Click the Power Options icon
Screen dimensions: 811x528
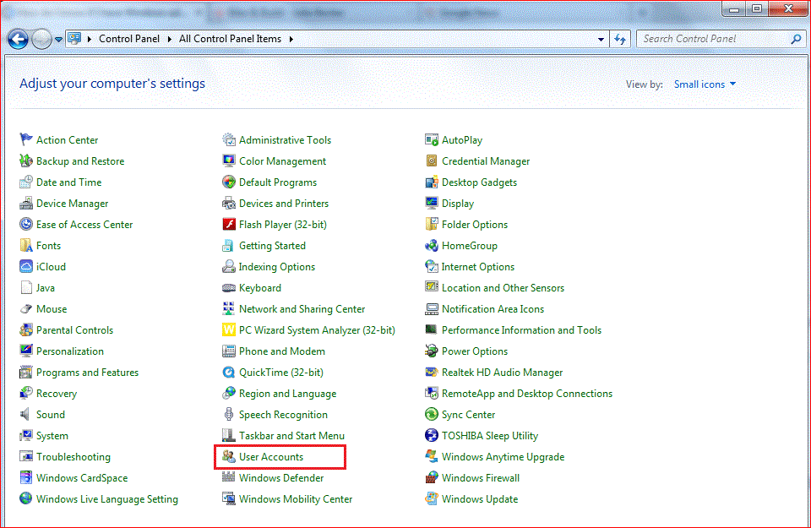432,351
